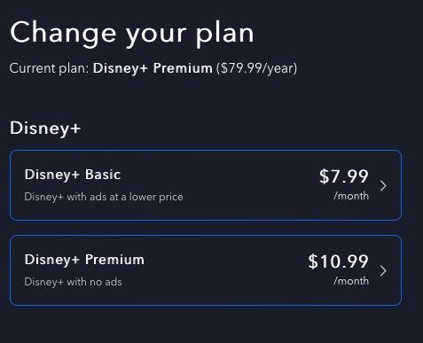Choose the Premium plan card's empty middle area

pyautogui.click(x=224, y=270)
